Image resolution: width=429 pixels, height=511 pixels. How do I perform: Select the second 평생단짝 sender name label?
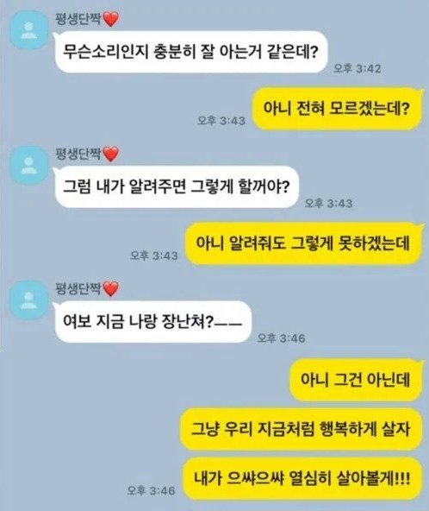[78, 155]
